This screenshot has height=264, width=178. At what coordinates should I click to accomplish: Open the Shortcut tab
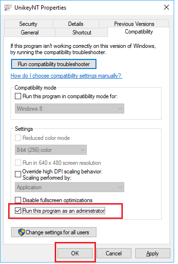tap(82, 32)
